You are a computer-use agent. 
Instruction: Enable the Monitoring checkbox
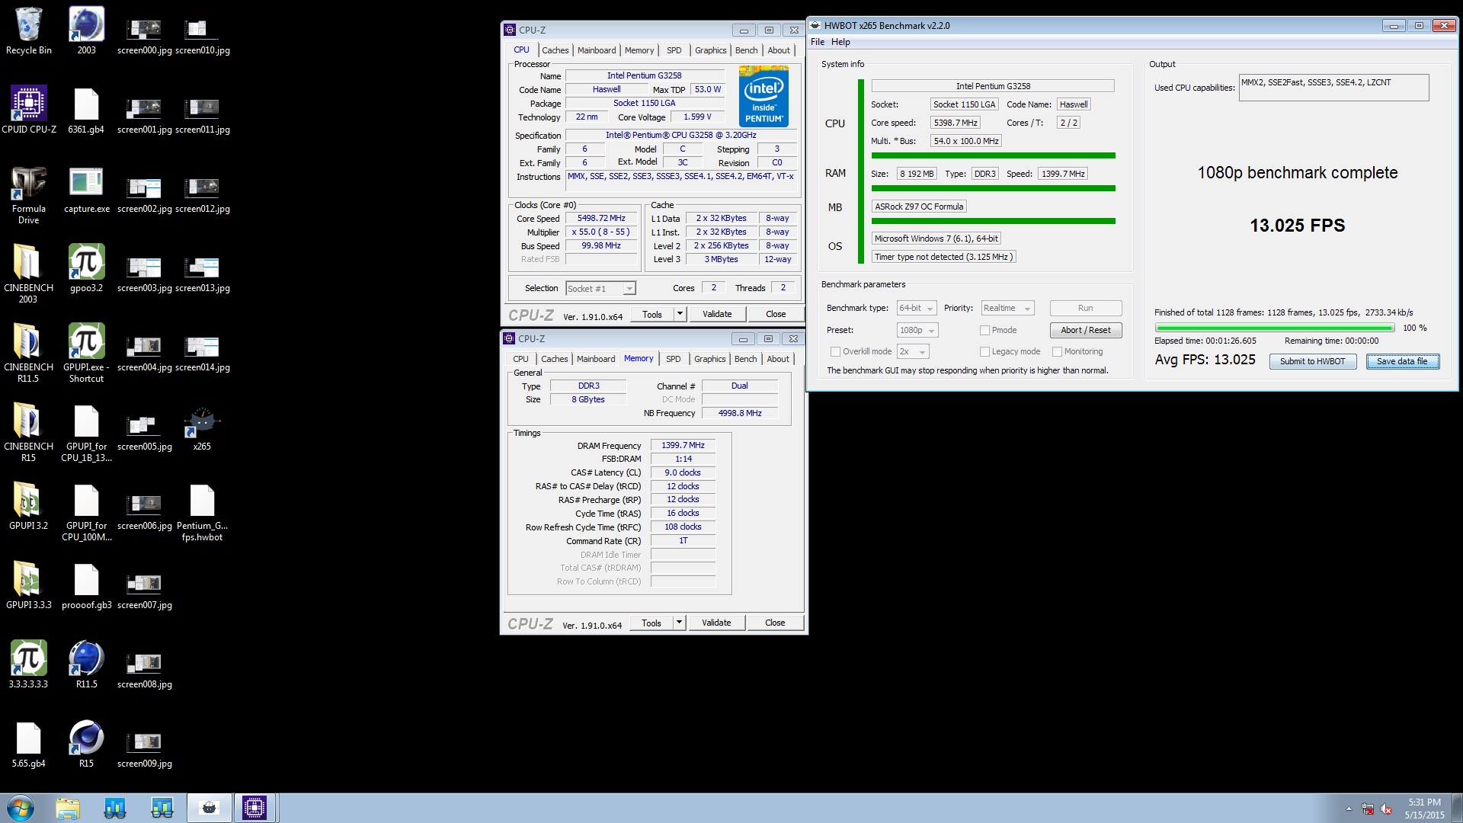tap(1057, 351)
